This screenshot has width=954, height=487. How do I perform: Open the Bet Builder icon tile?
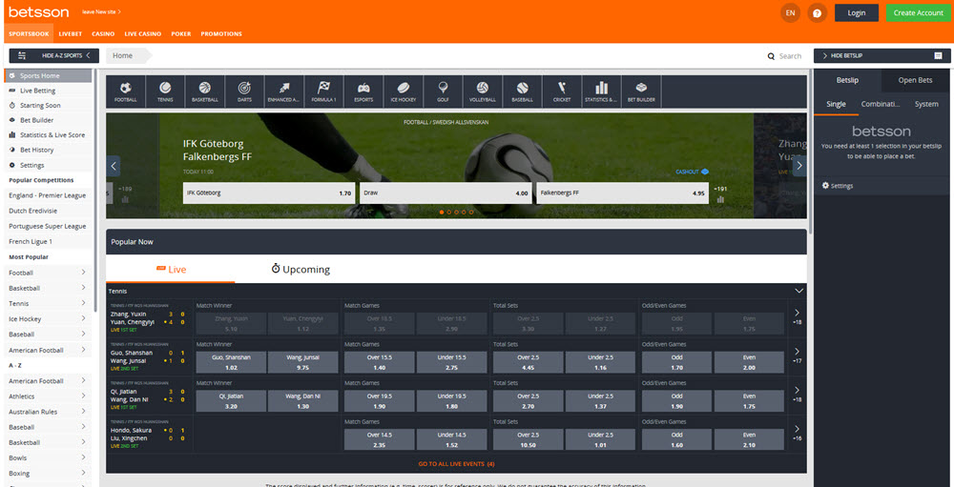coord(641,91)
